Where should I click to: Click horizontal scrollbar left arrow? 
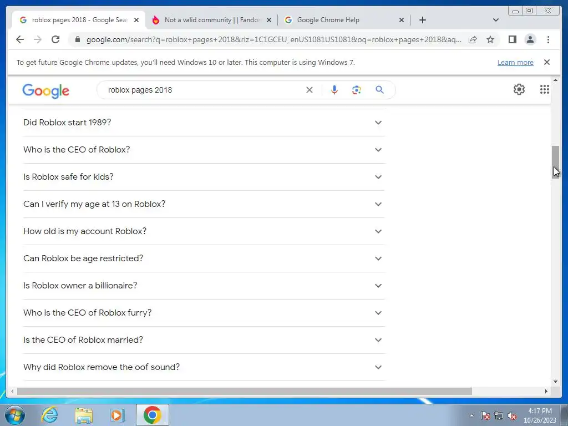point(12,391)
